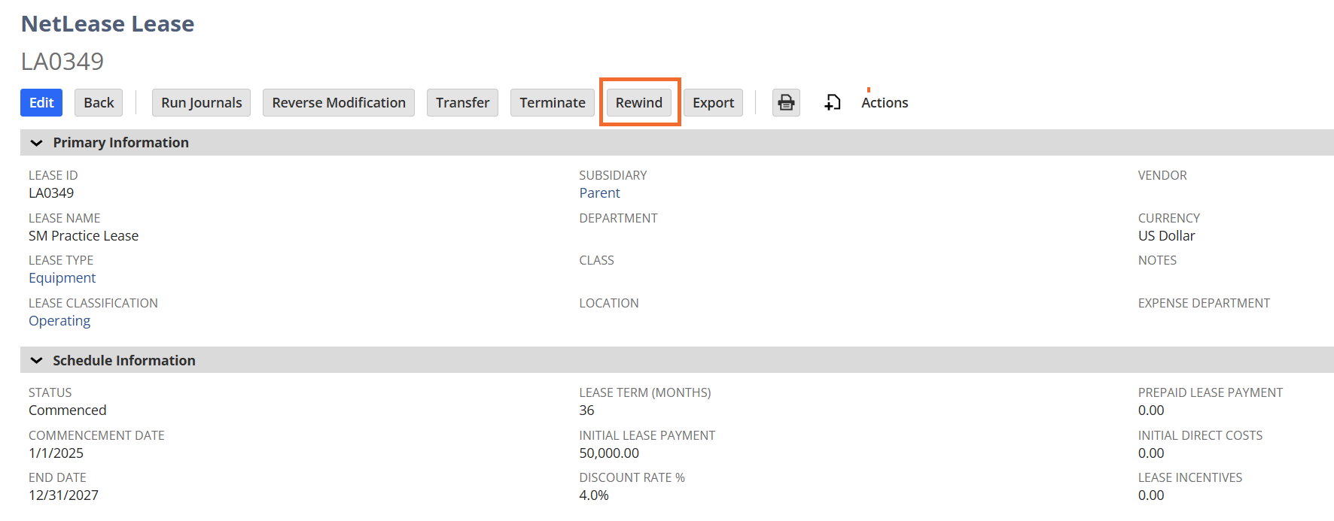Click the new-note icon beside Actions
1334x521 pixels.
point(832,102)
